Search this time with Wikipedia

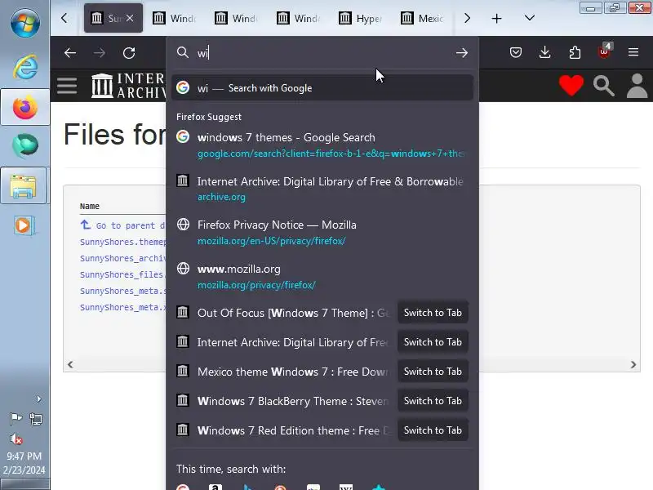(345, 487)
